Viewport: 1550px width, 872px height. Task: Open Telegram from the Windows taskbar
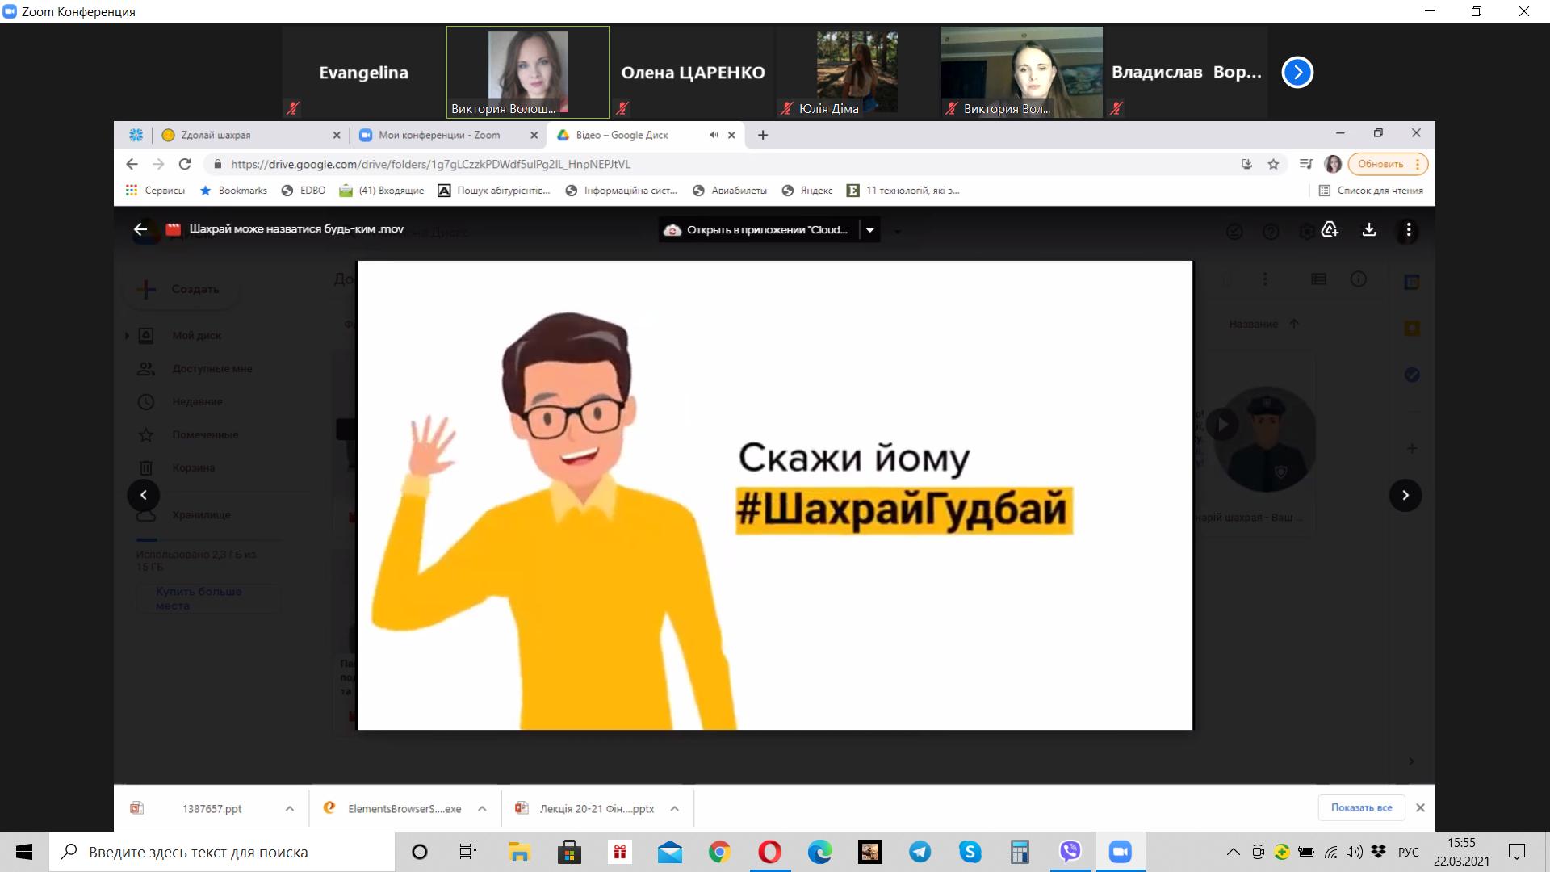click(x=920, y=852)
